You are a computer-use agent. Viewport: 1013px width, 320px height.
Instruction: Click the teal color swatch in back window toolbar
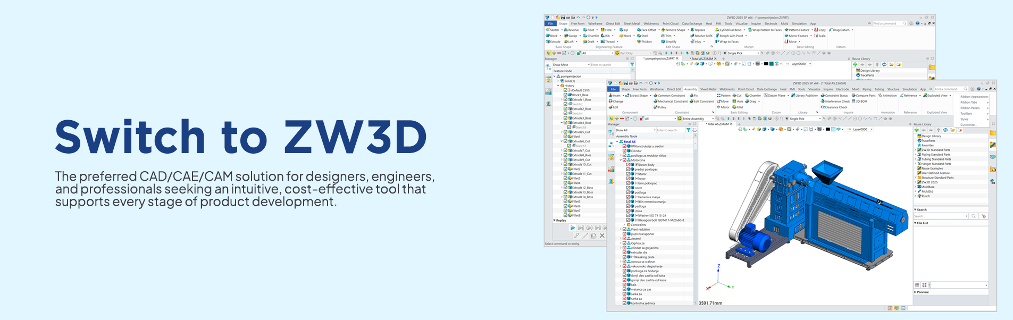click(772, 64)
